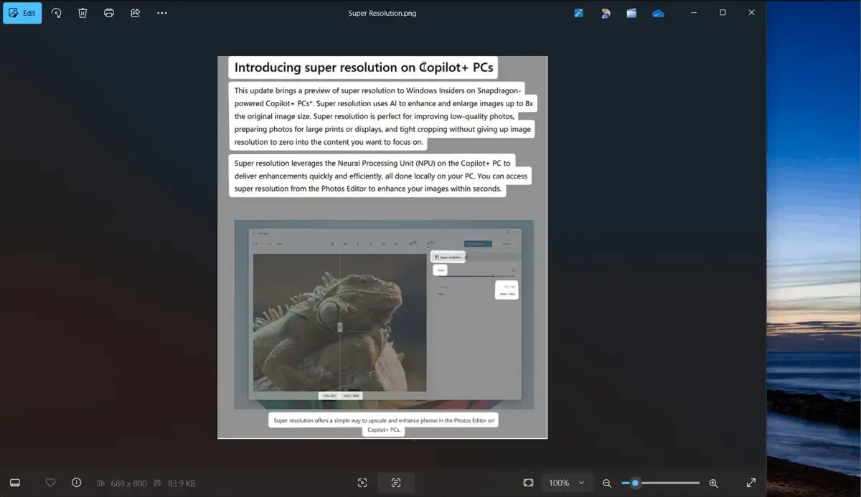Screen dimensions: 861x497
Task: Minimize the Photos window
Action: click(x=694, y=13)
